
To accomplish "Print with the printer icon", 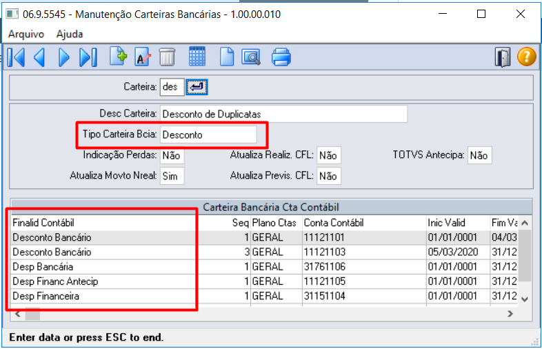I will coord(281,57).
